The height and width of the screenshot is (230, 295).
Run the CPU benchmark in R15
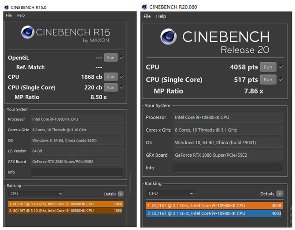(111, 77)
